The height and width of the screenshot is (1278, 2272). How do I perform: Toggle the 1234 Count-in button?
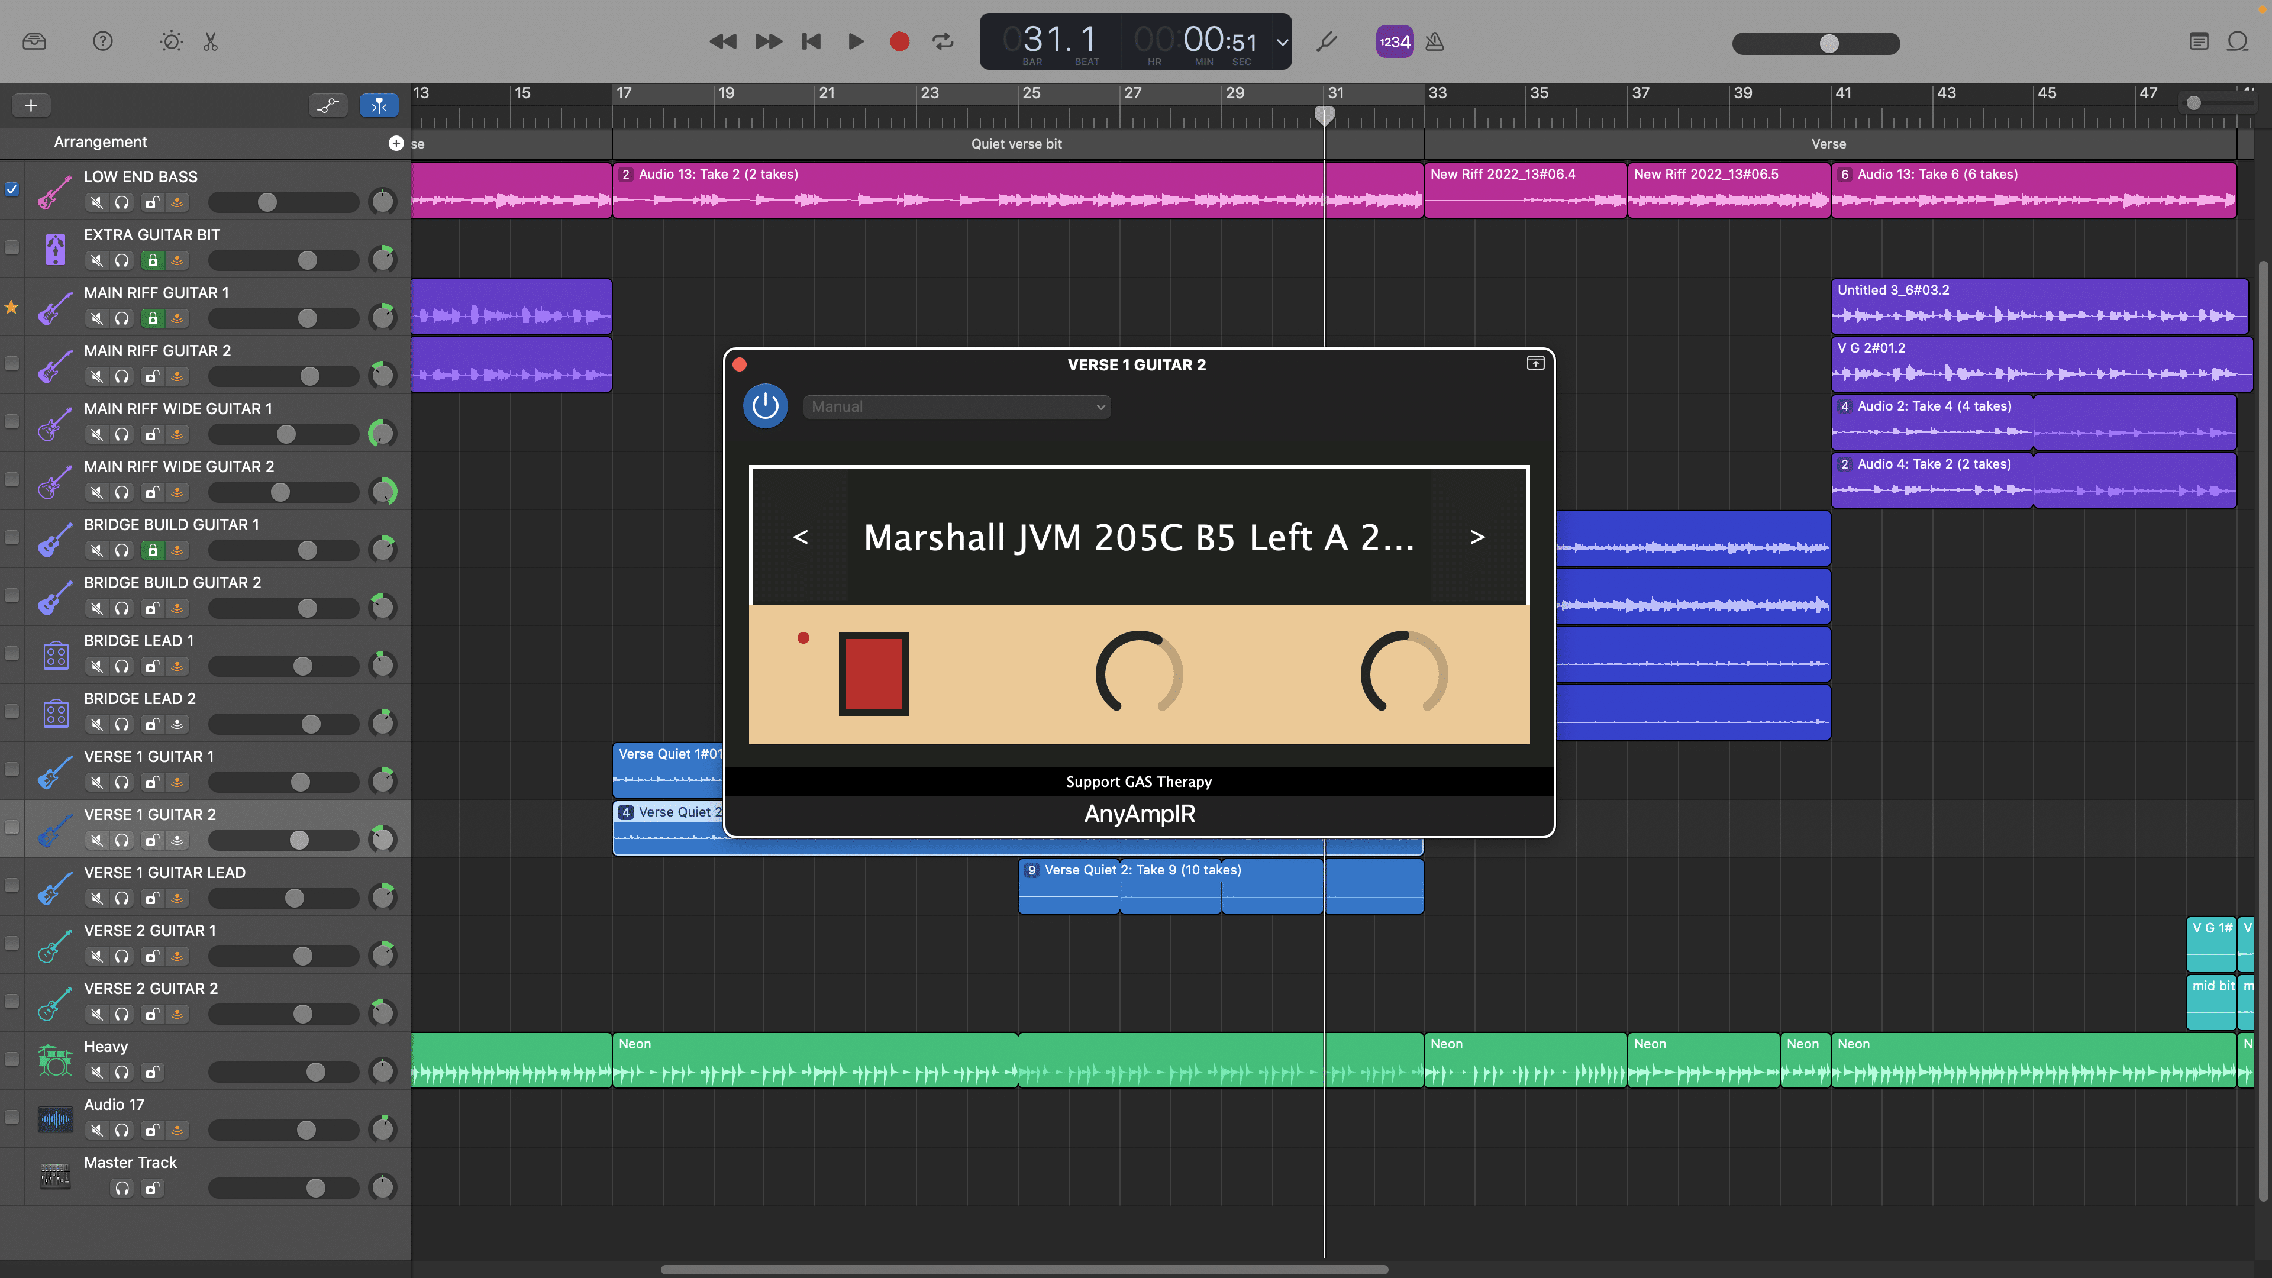pyautogui.click(x=1395, y=41)
